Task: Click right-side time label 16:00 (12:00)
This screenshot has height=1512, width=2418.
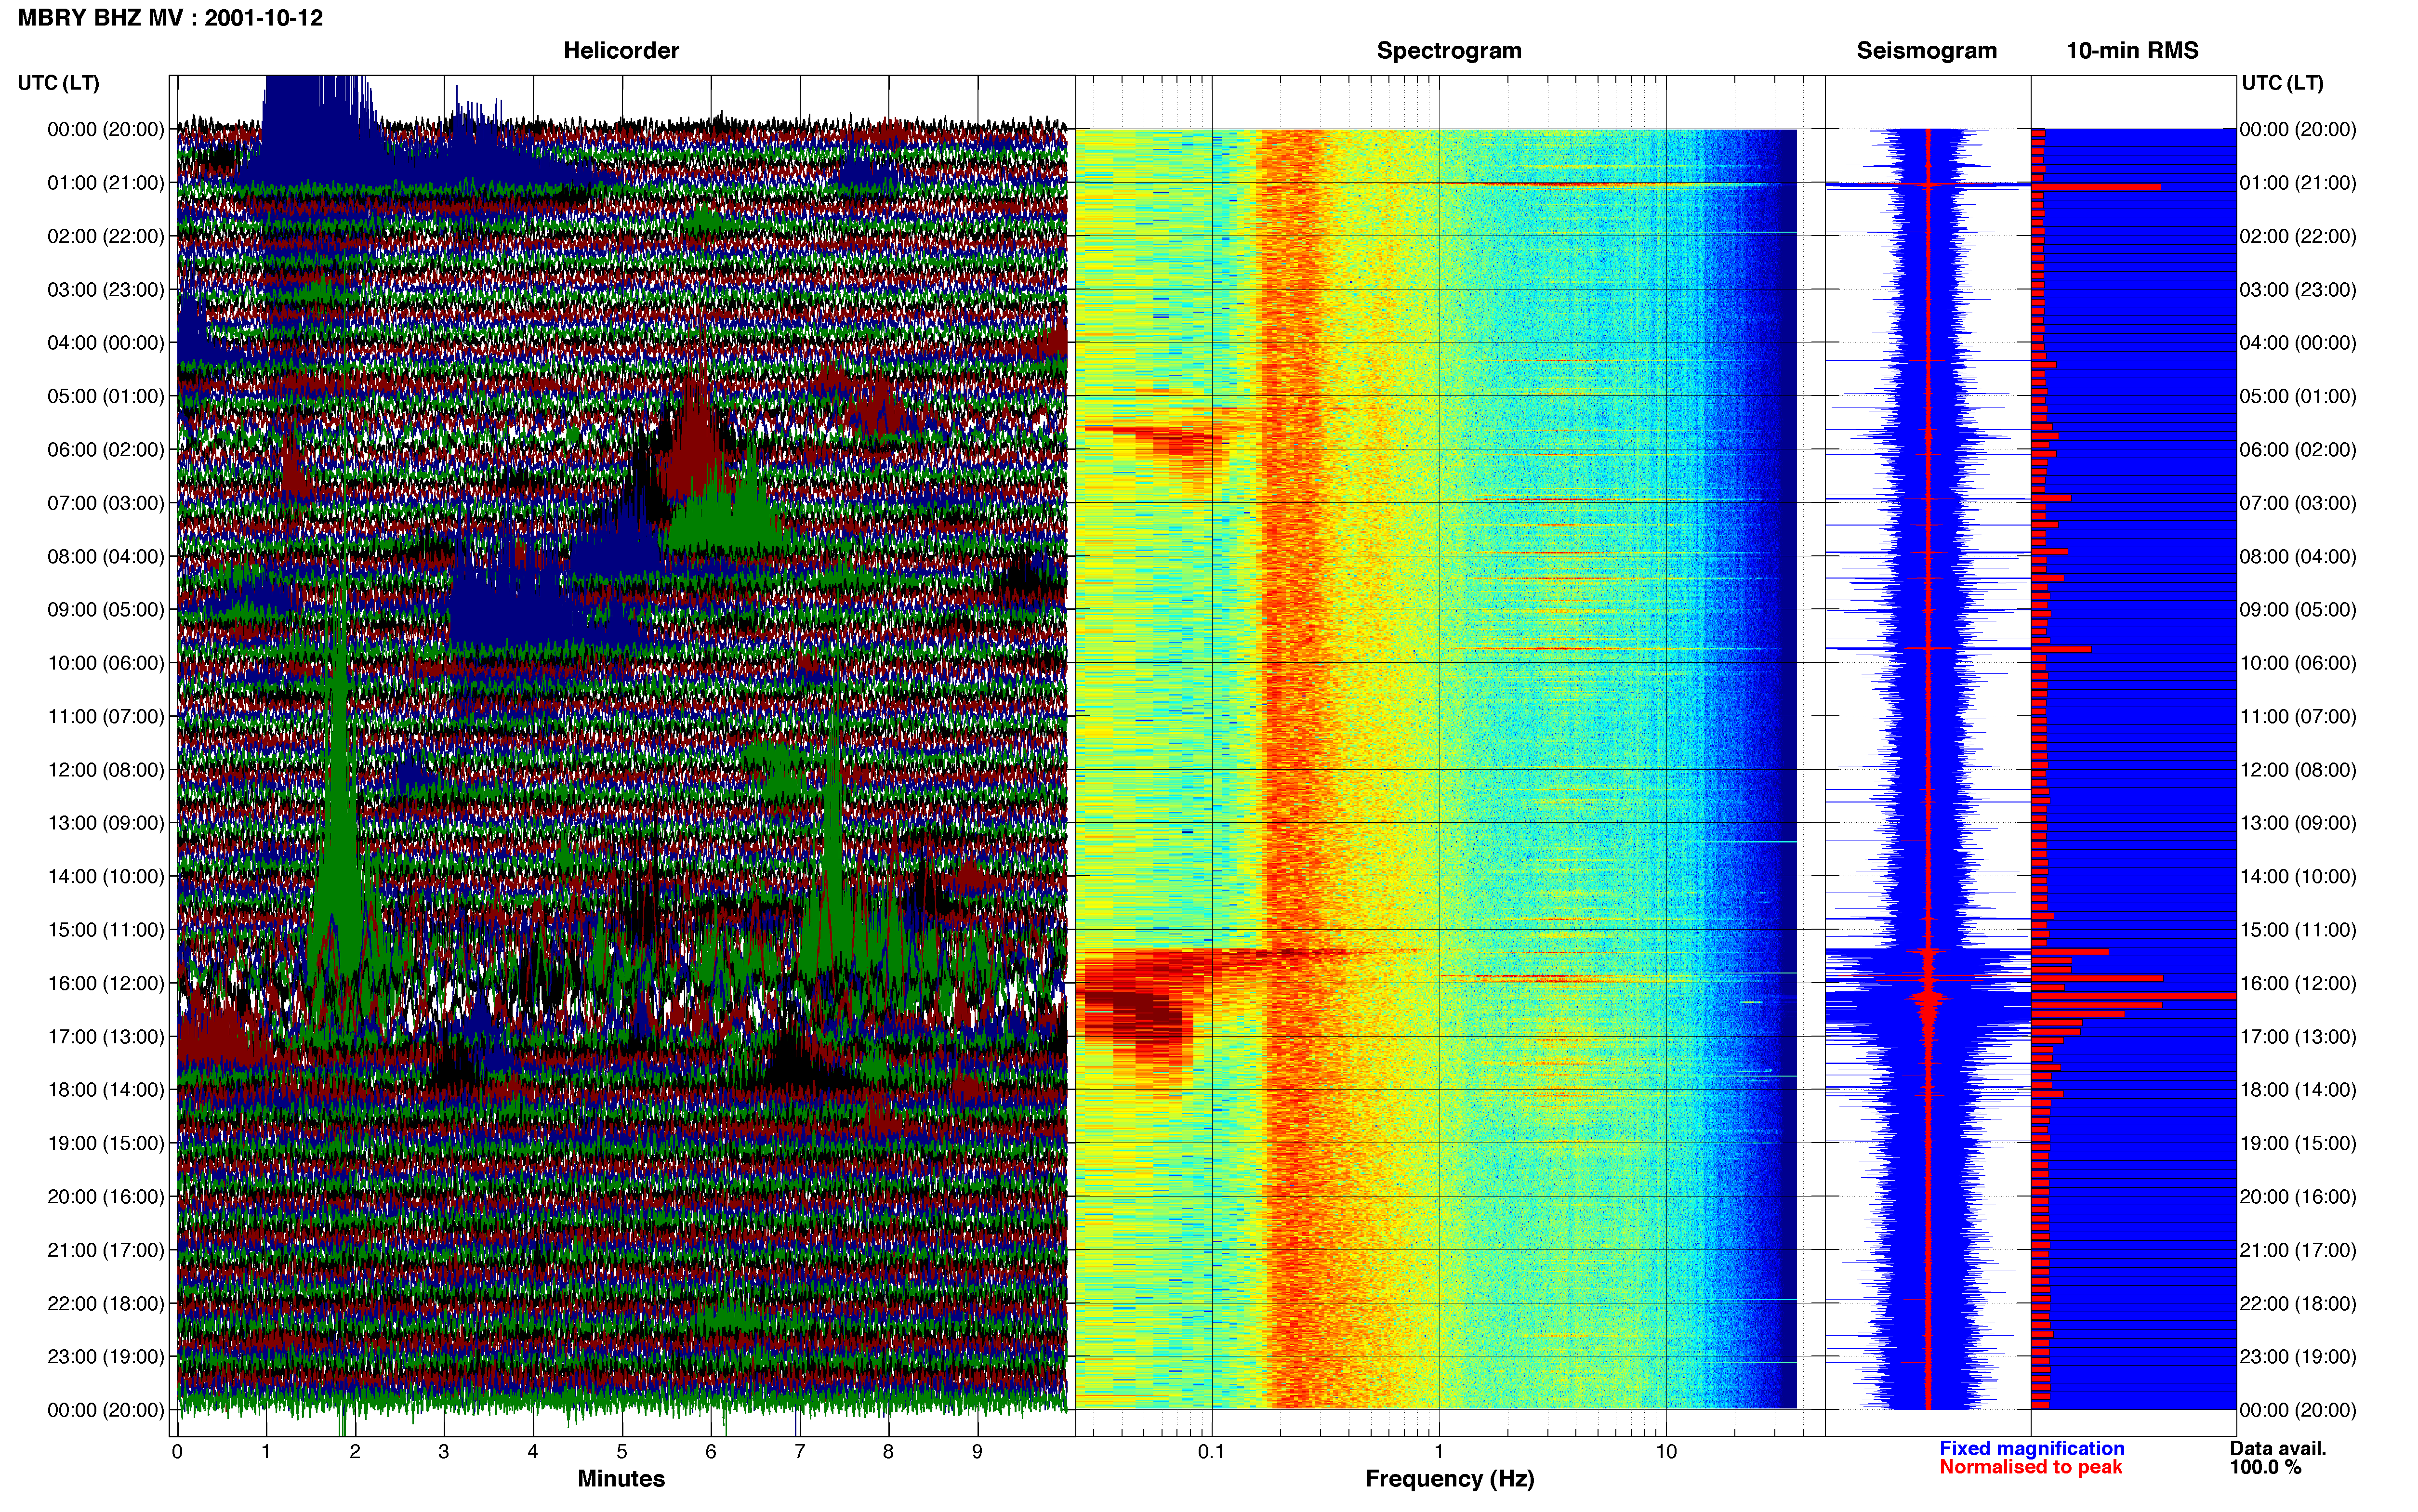Action: click(2298, 983)
